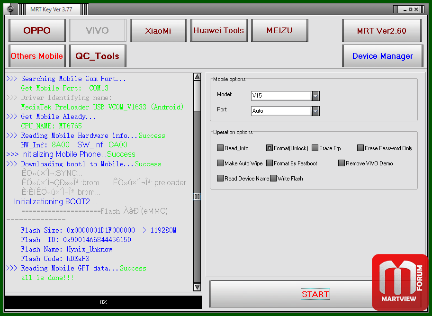
Task: Open QC_Tools
Action: 98,56
